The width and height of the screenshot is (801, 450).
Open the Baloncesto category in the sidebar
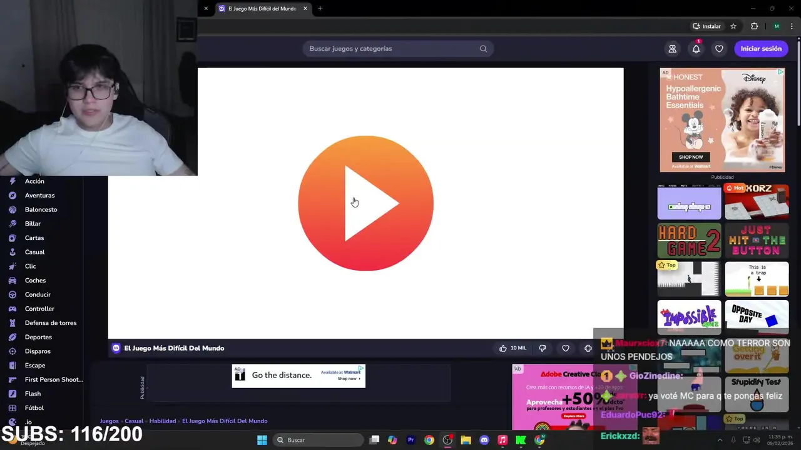tap(41, 209)
